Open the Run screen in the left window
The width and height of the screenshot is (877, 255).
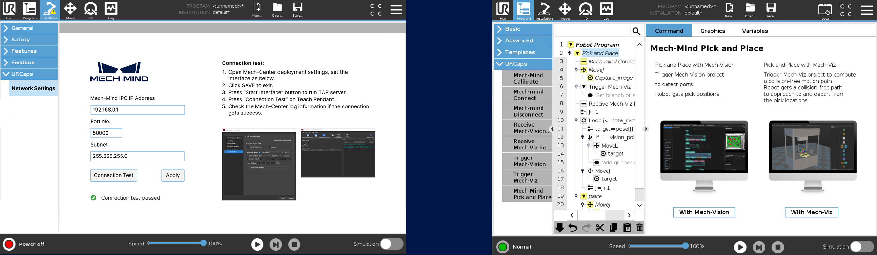pos(9,10)
